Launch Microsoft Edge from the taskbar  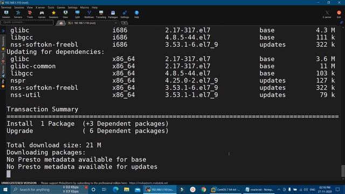click(x=115, y=189)
